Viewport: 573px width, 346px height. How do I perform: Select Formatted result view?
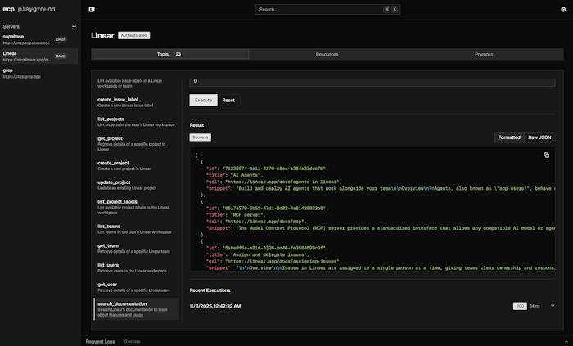coord(508,137)
